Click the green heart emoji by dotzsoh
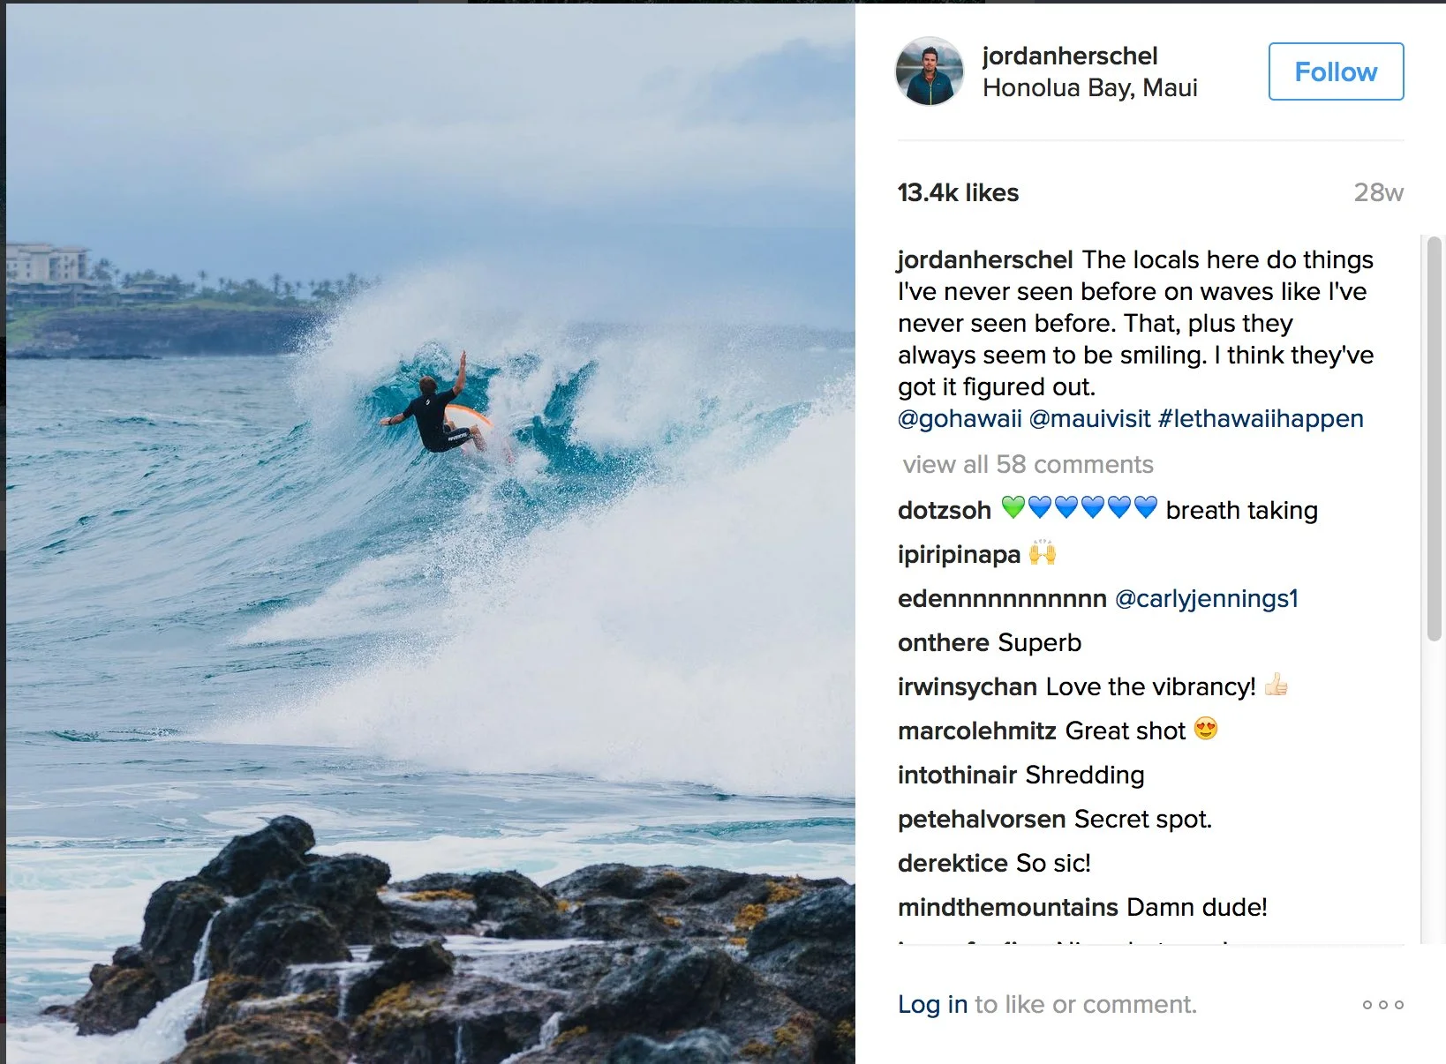 pos(1013,507)
